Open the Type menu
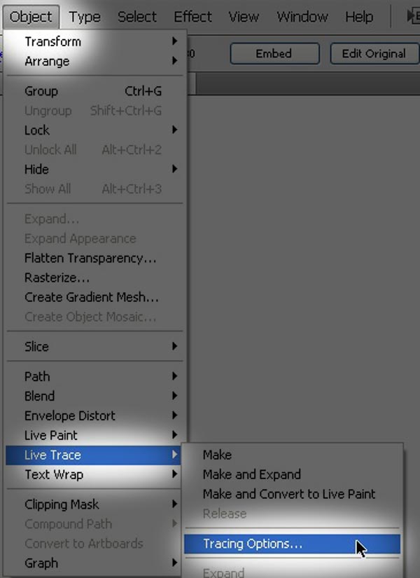 pos(85,17)
